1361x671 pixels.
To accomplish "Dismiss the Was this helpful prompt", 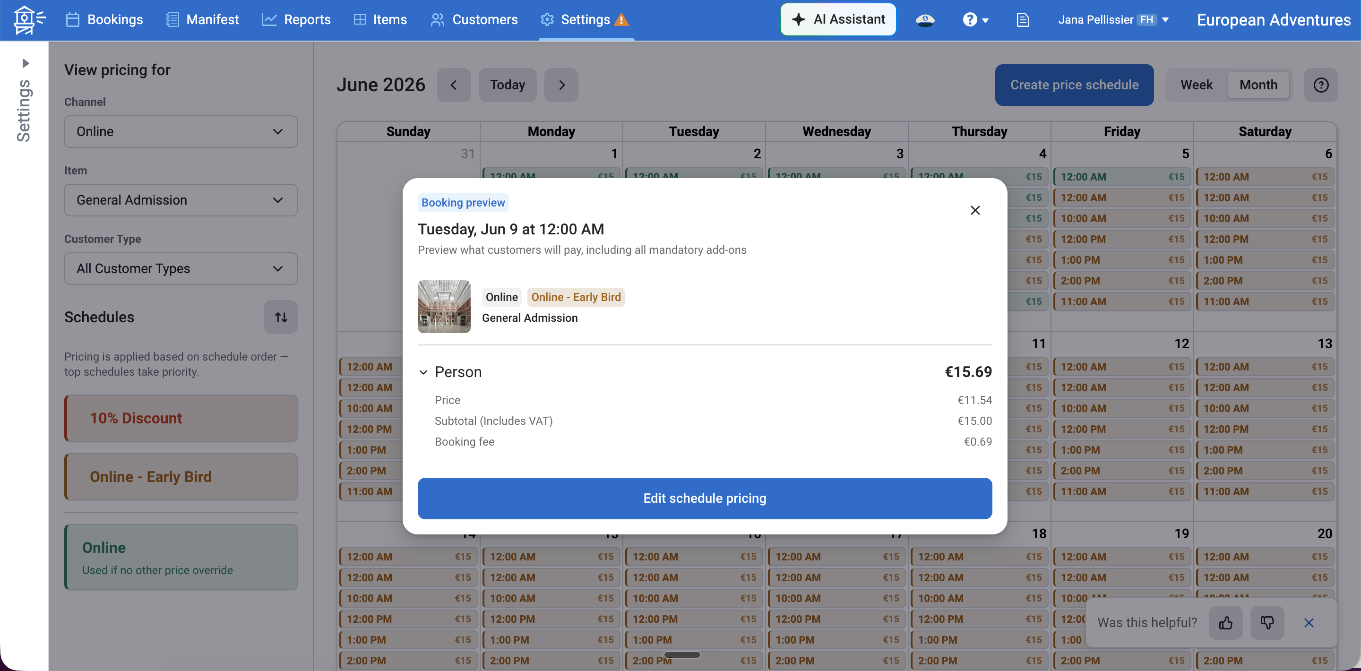I will click(1308, 623).
